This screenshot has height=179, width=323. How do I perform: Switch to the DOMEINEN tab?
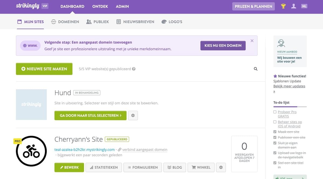(65, 22)
